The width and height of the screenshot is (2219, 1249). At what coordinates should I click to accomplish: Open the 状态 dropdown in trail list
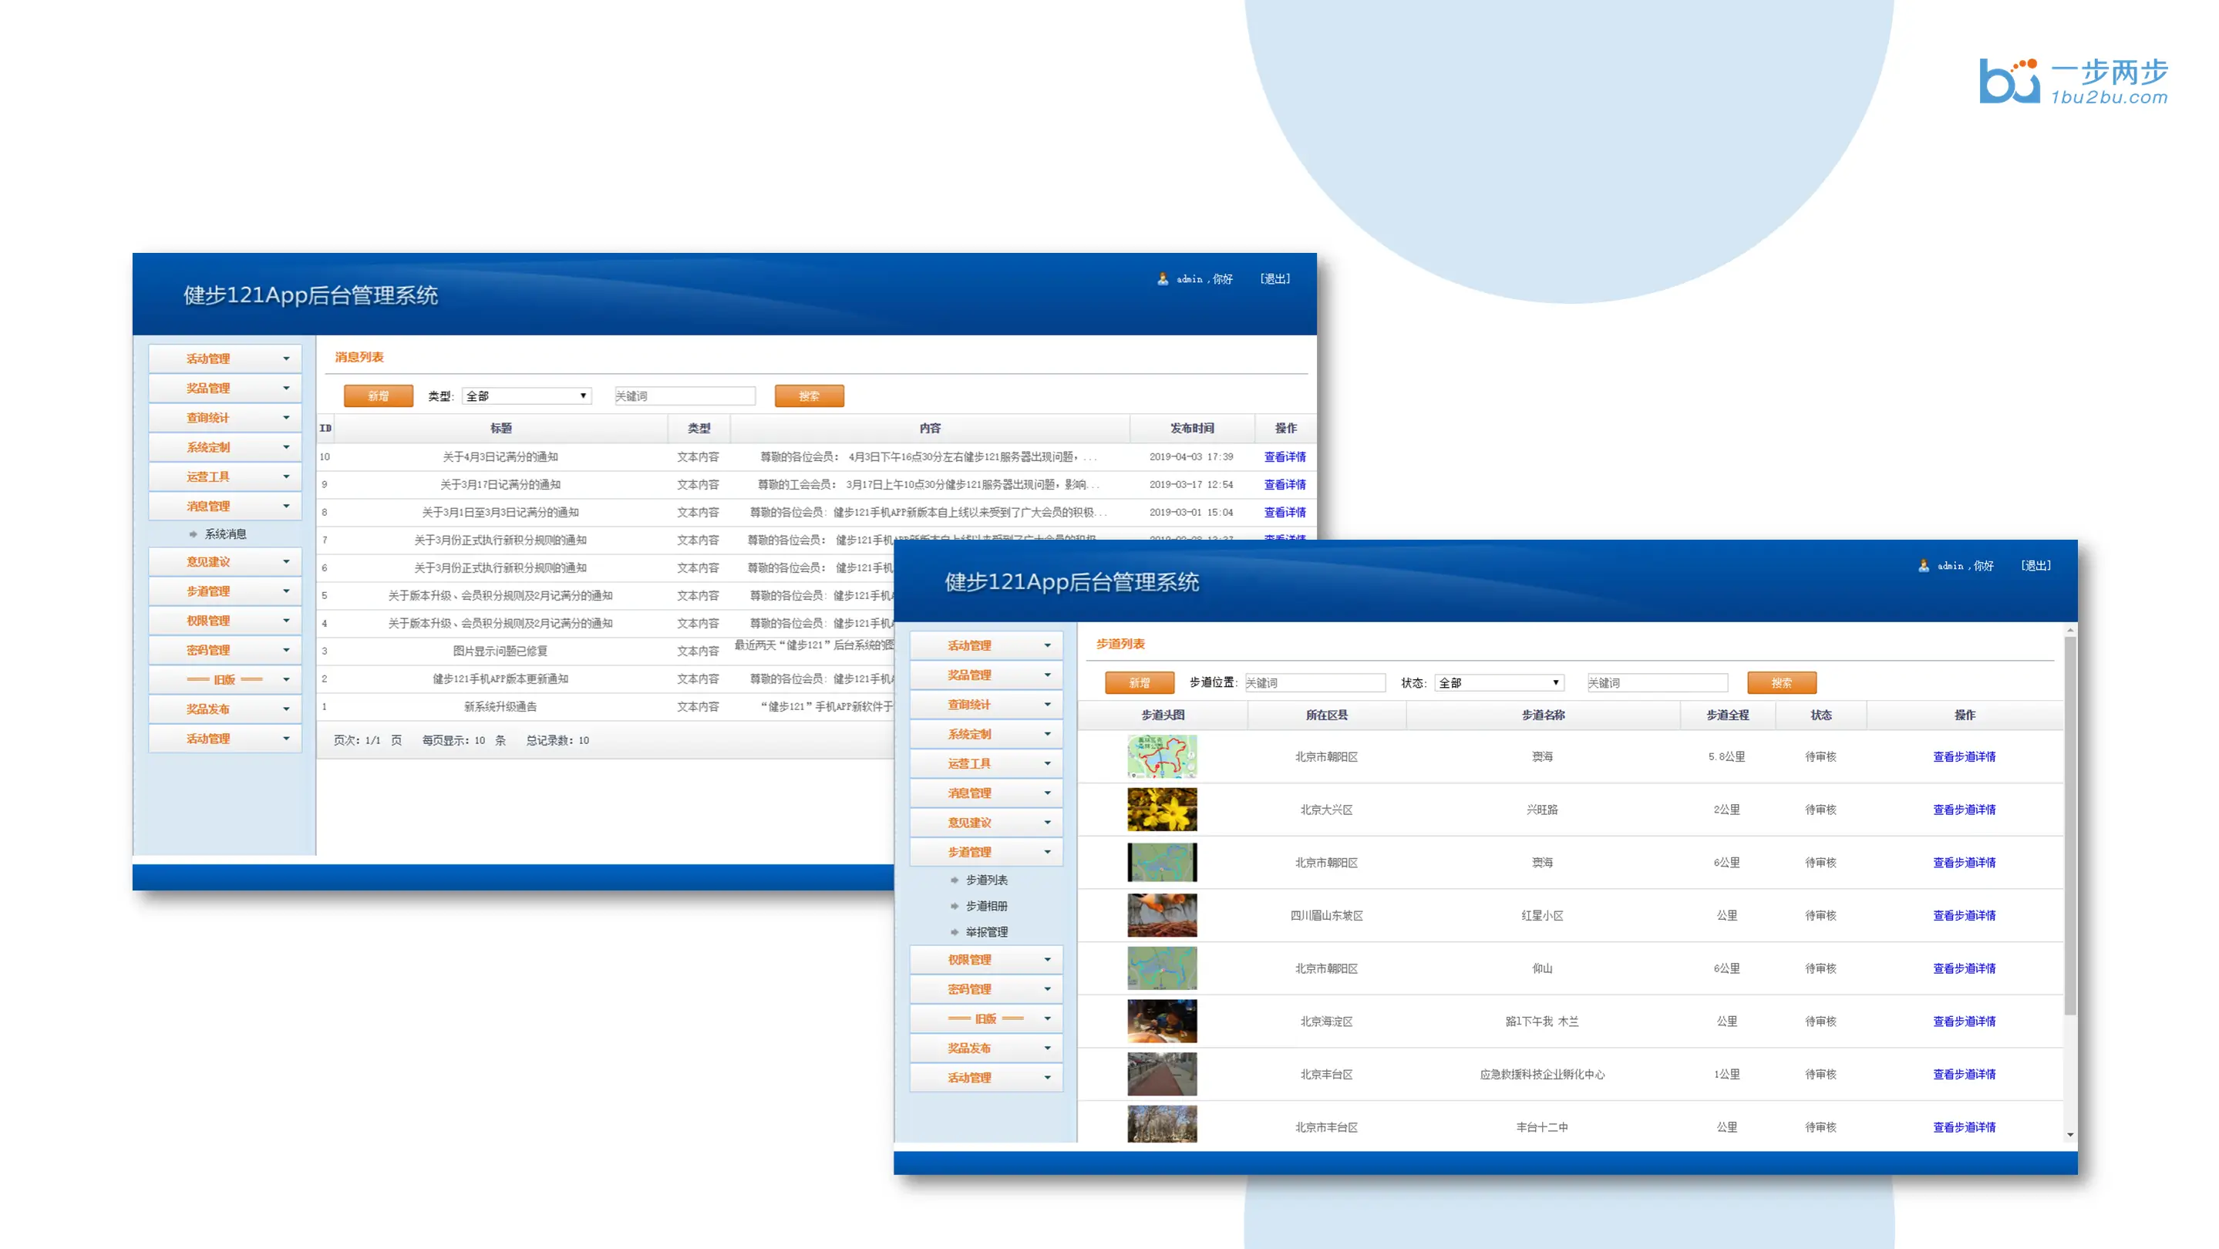[1499, 682]
